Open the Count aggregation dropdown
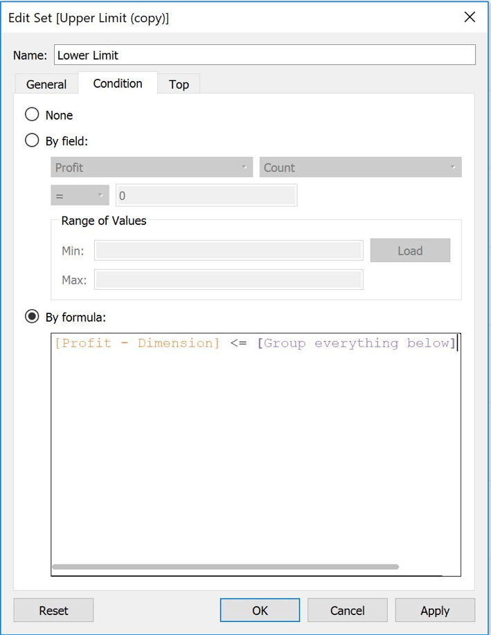Screen dimensions: 491x635 point(360,167)
